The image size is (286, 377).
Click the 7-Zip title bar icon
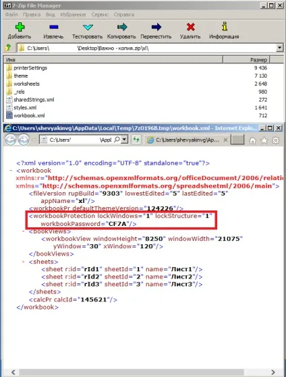[x=7, y=5]
